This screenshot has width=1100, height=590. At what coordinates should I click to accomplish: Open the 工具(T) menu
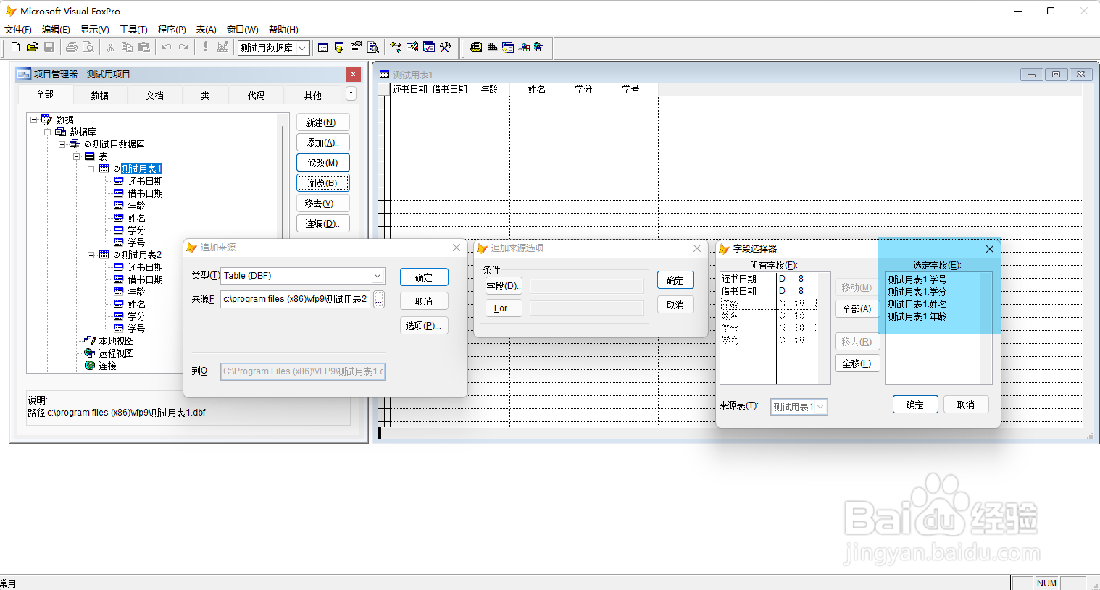(x=133, y=30)
